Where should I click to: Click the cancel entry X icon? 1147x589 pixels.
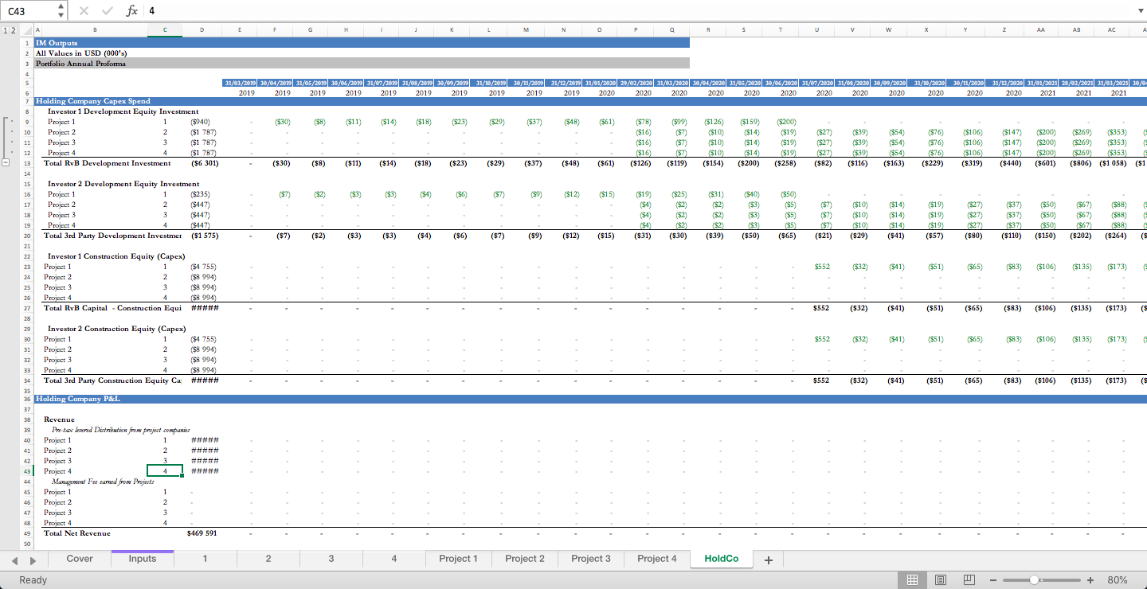(x=84, y=11)
